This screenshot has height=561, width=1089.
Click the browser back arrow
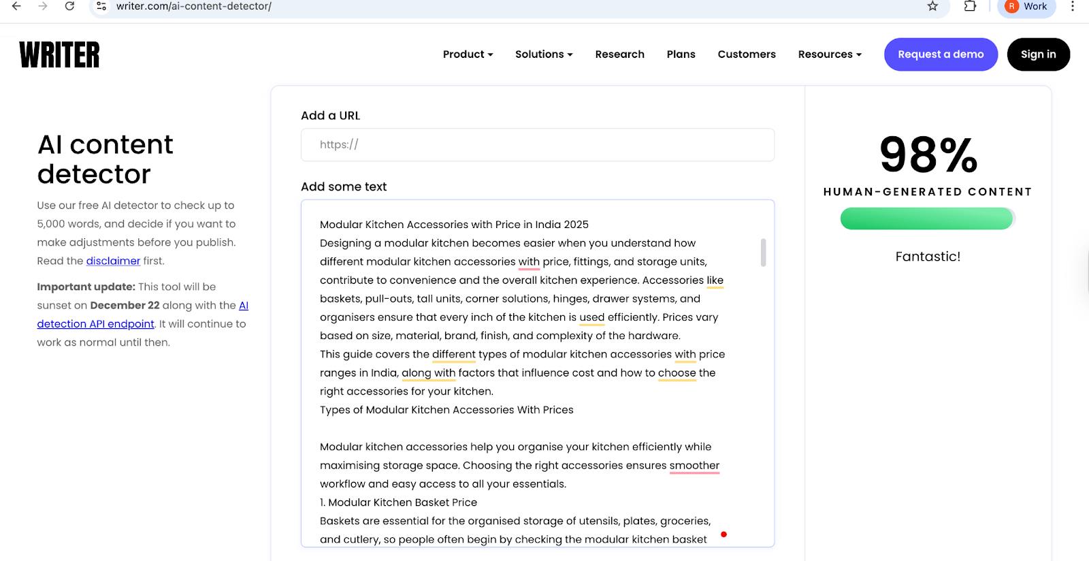[x=16, y=6]
